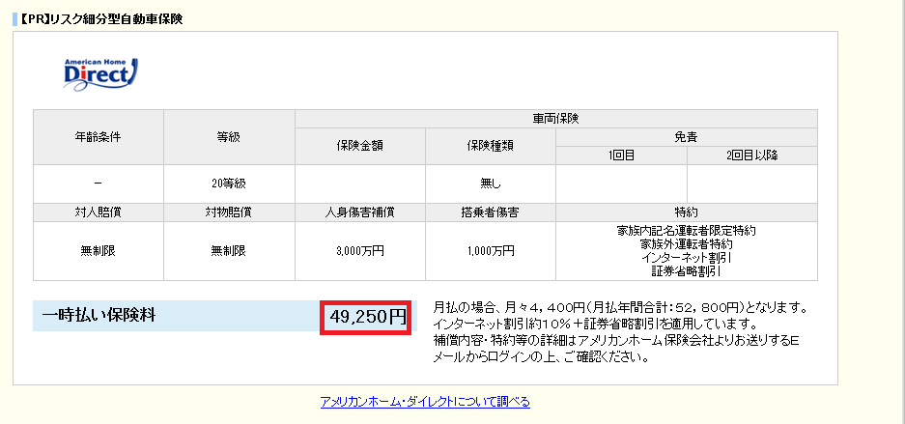
Task: Select the 一時払い保険料 label
Action: 99,314
